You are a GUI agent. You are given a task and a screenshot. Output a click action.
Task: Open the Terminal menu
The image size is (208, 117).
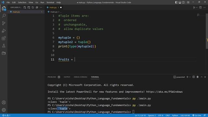point(50,2)
